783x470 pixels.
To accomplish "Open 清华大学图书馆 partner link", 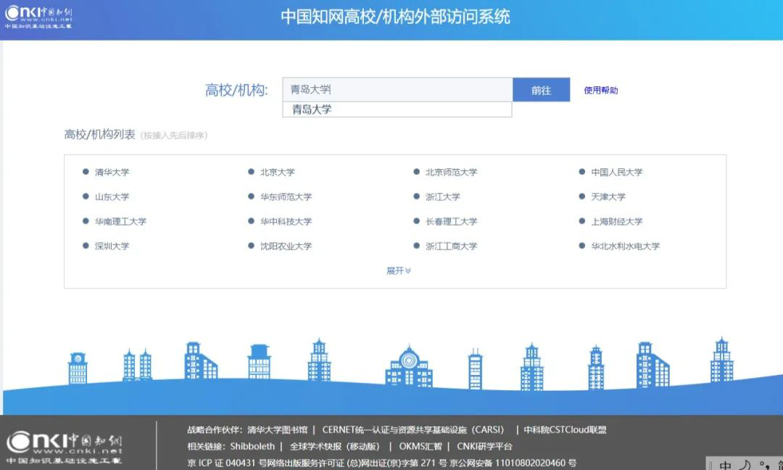I will pos(277,429).
